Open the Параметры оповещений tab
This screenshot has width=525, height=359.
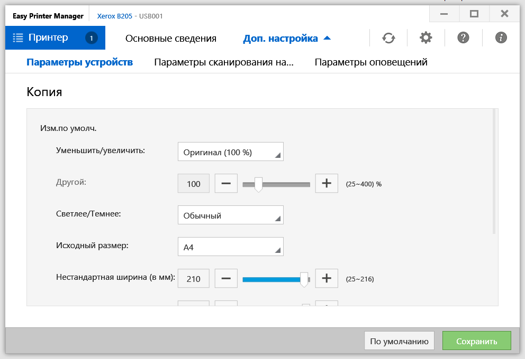point(371,62)
